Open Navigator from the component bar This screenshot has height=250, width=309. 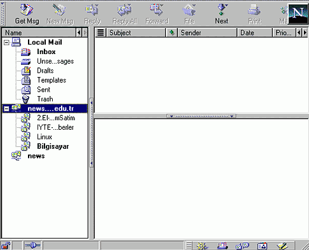point(202,246)
